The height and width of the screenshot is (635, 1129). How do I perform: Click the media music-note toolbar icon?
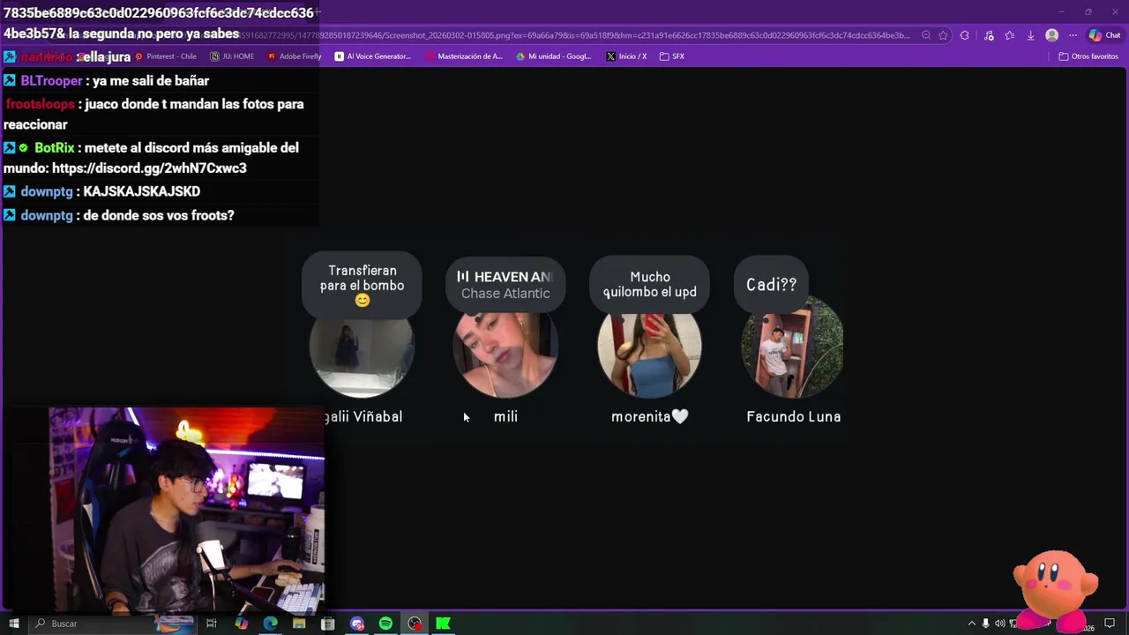click(x=989, y=35)
